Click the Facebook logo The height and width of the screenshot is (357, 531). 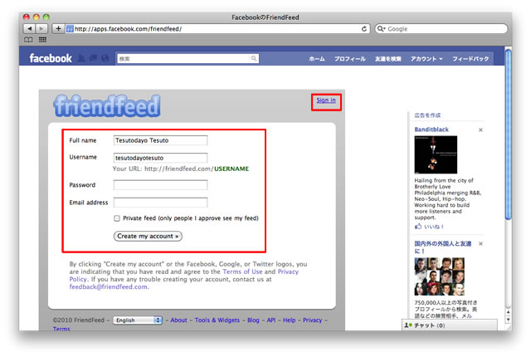(51, 58)
